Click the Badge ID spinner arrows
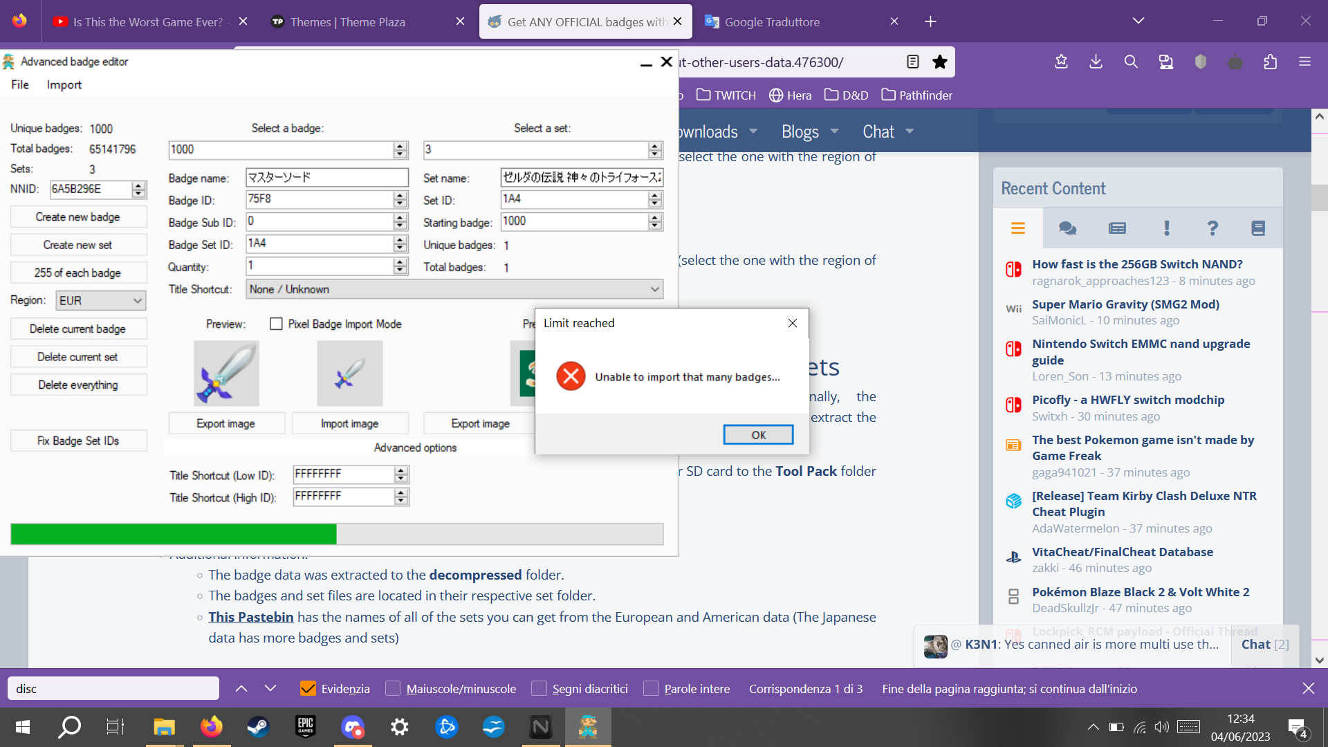Image resolution: width=1328 pixels, height=747 pixels. pyautogui.click(x=400, y=199)
